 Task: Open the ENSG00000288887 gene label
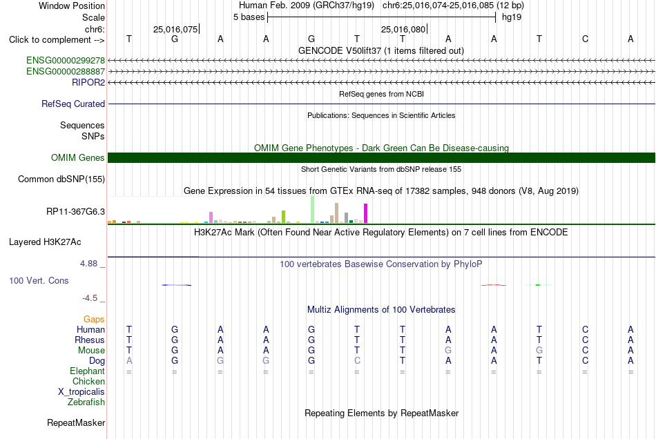click(x=66, y=72)
